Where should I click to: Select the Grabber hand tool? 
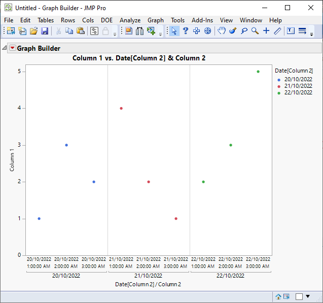click(222, 31)
